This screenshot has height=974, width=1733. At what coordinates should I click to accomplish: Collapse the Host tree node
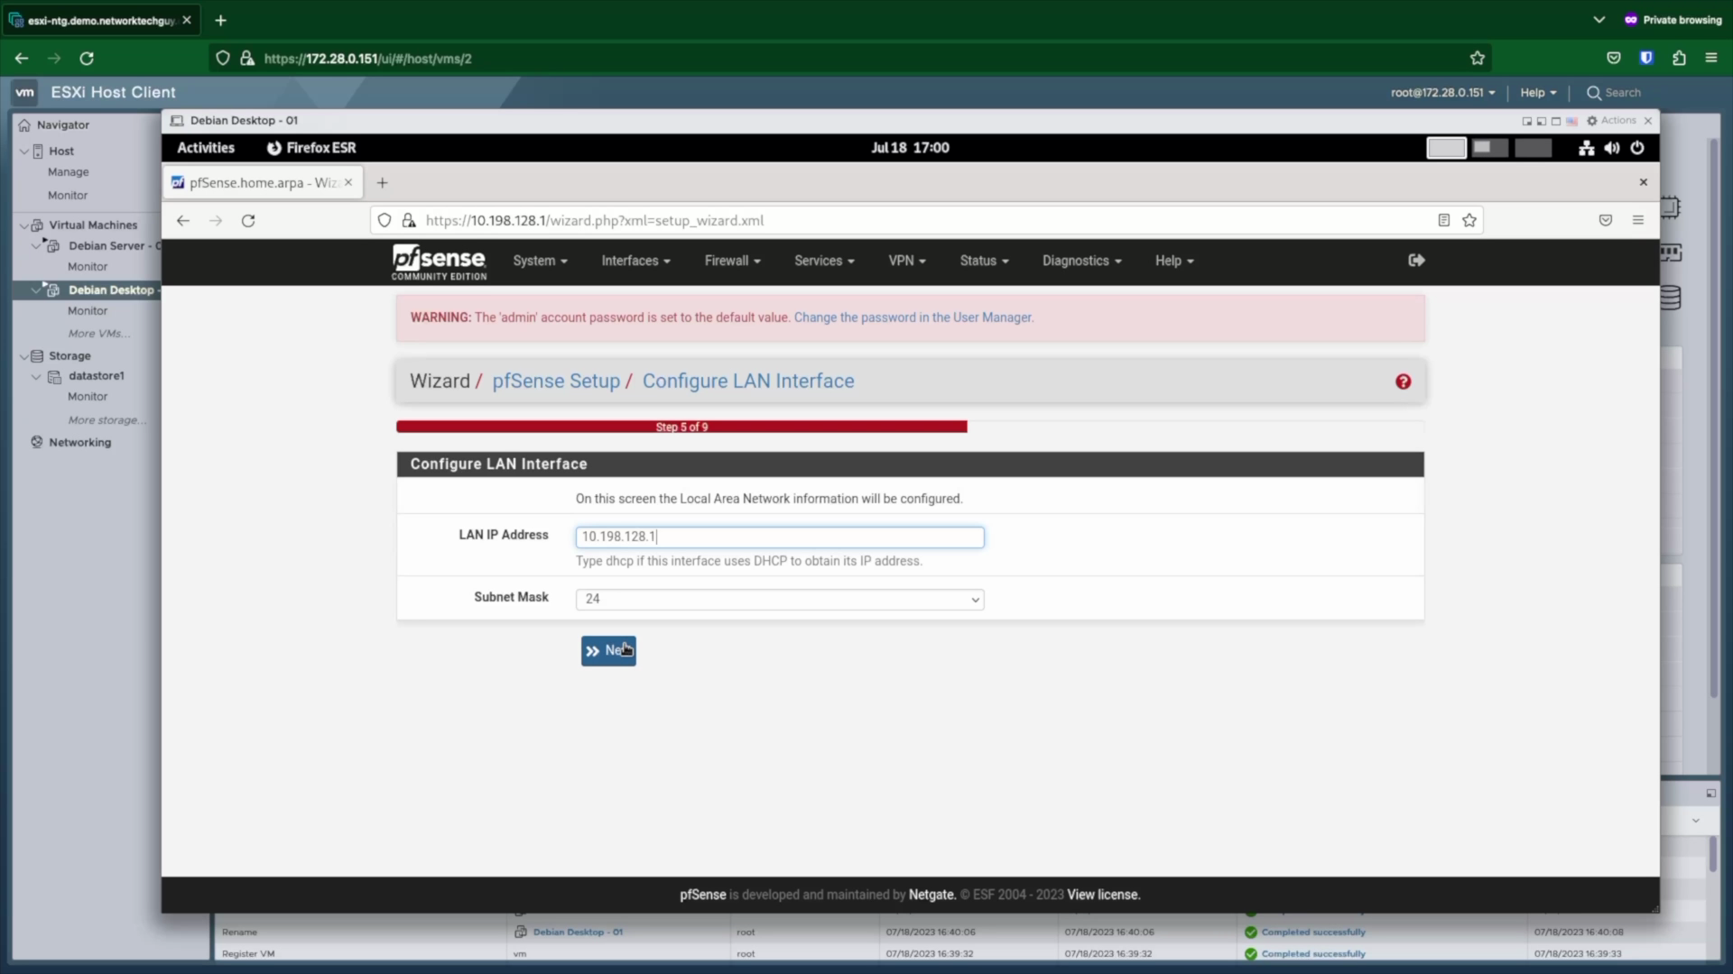(24, 152)
